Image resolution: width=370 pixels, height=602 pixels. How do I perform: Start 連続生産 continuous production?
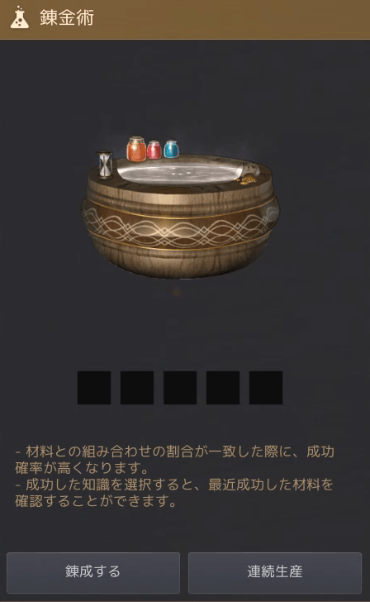pos(275,572)
